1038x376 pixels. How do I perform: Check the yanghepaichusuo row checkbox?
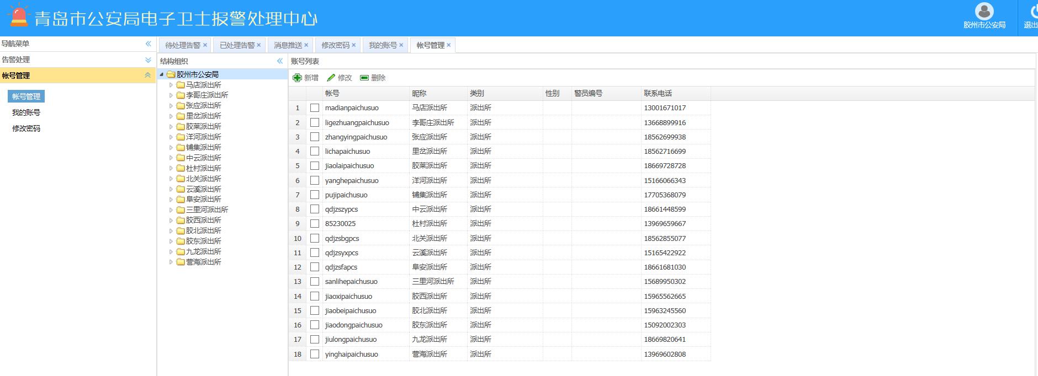[315, 180]
